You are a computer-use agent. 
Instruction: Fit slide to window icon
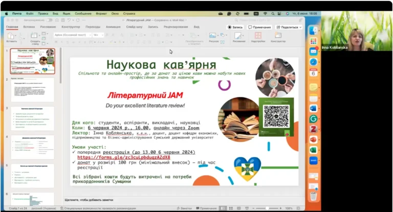[298, 208]
